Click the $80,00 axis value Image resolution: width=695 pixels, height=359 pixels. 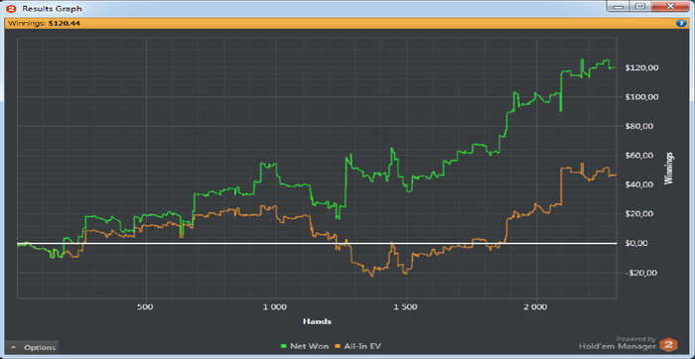639,126
